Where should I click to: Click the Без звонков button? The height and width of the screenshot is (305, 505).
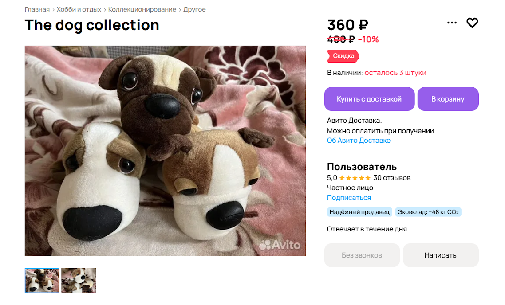362,255
